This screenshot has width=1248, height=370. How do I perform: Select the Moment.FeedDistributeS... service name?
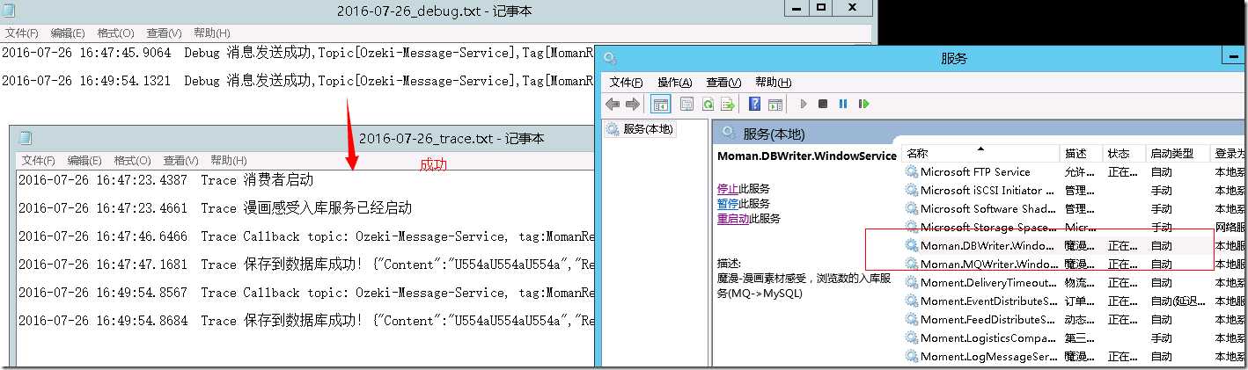pyautogui.click(x=988, y=320)
